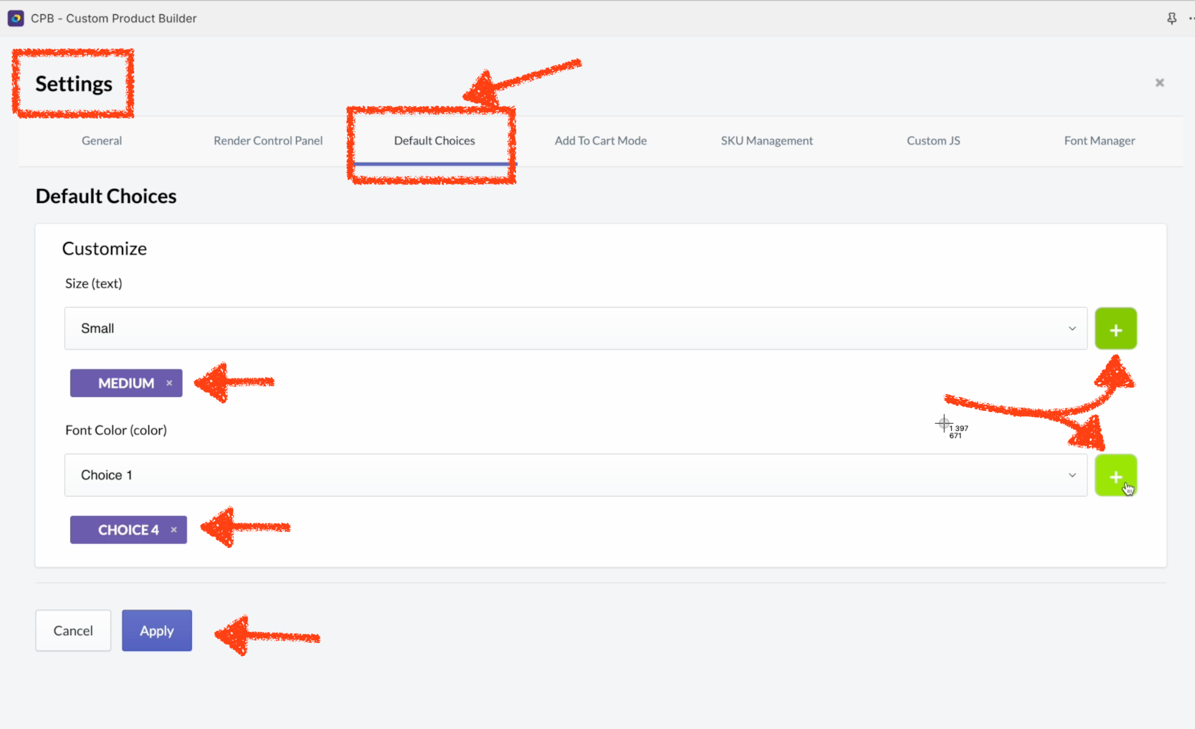Open the SKU Management tab
Screen dimensions: 1195x729
pos(767,141)
